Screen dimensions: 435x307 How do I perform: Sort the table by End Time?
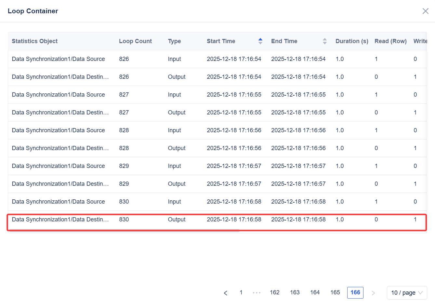(x=324, y=41)
